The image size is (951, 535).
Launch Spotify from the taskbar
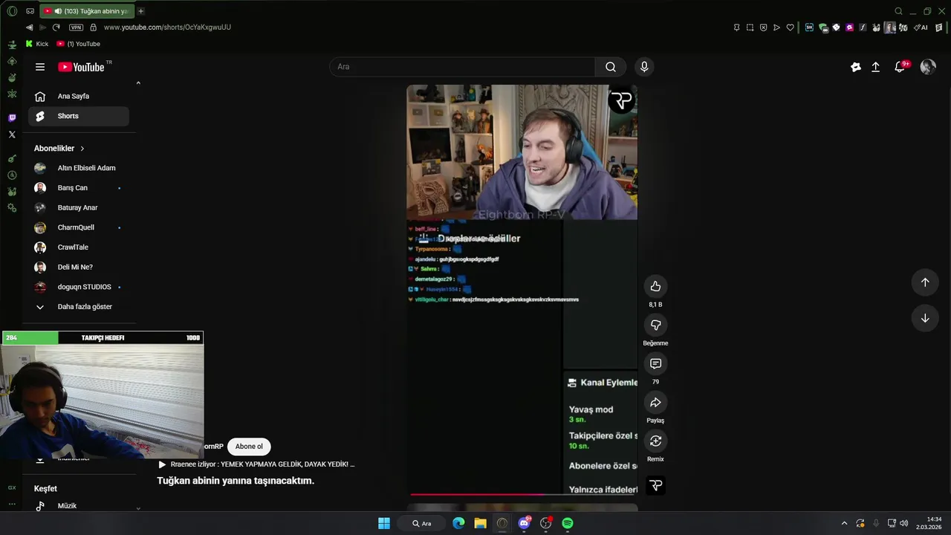pyautogui.click(x=568, y=523)
